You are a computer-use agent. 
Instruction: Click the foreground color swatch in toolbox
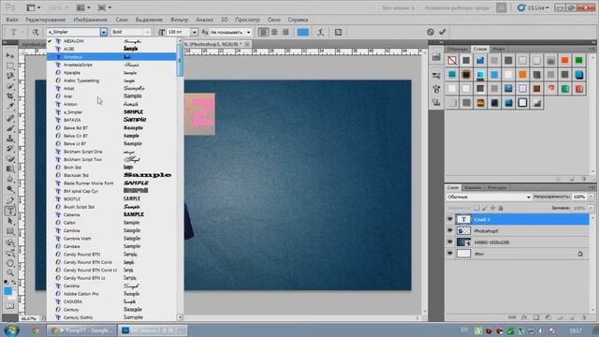pos(7,291)
